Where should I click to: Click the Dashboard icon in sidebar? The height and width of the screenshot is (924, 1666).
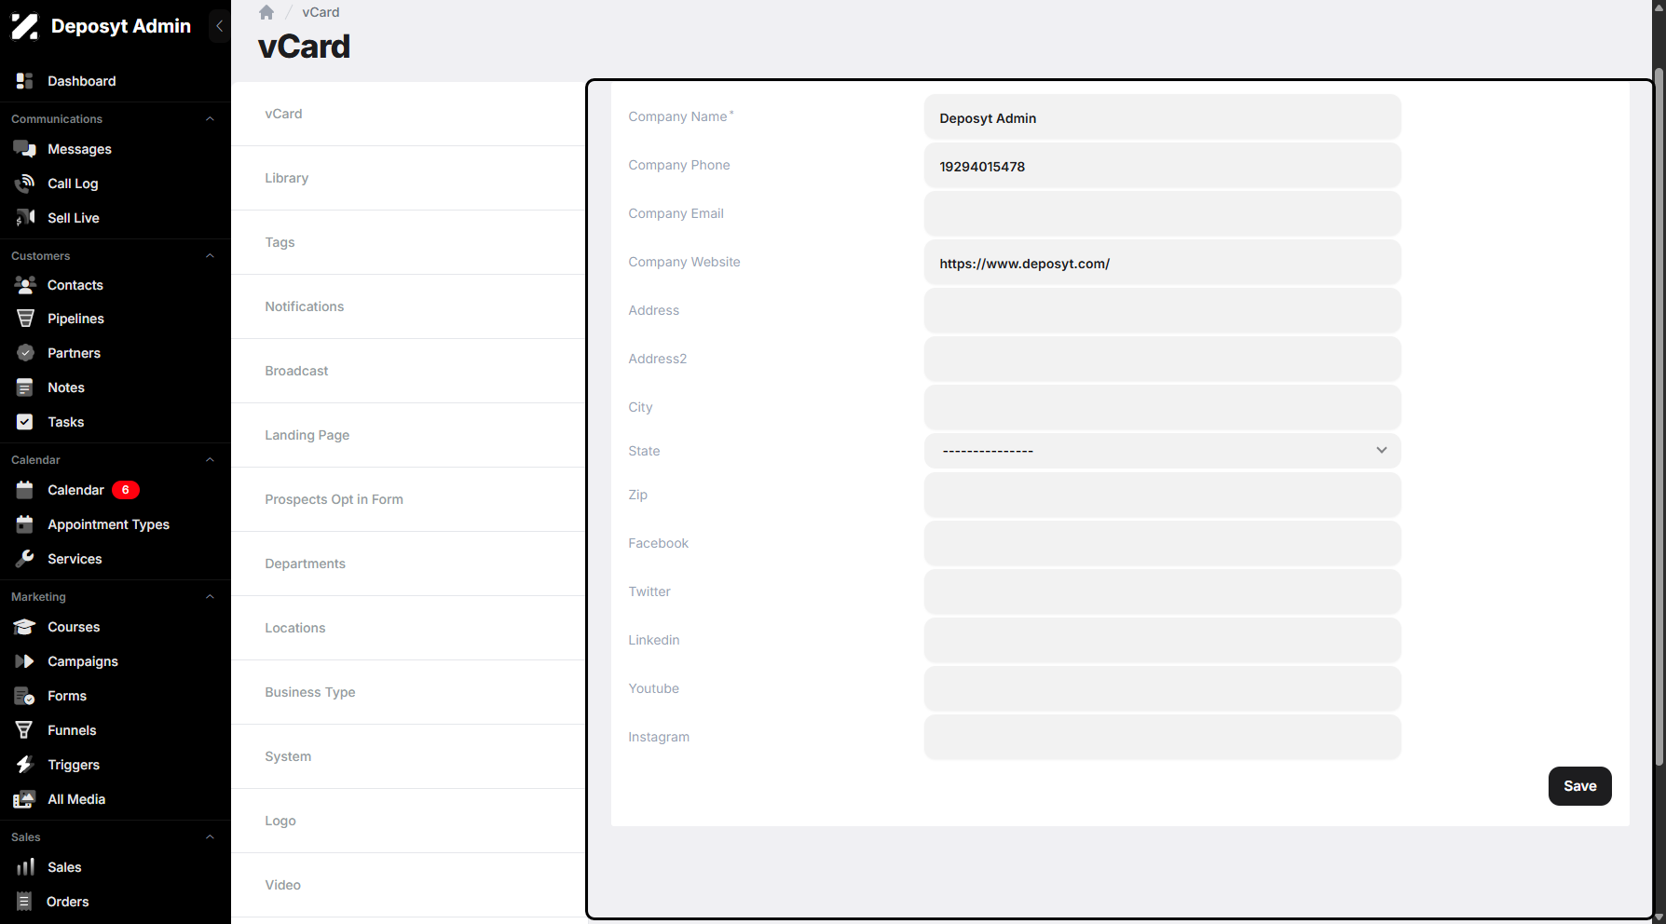(25, 81)
